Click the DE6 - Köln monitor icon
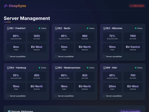Screen dimensions: 149x112 pyautogui.click(x=104, y=68)
